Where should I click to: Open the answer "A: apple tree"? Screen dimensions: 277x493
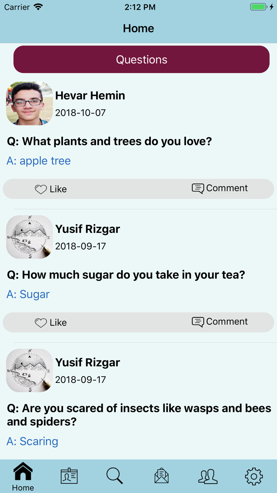click(x=39, y=161)
